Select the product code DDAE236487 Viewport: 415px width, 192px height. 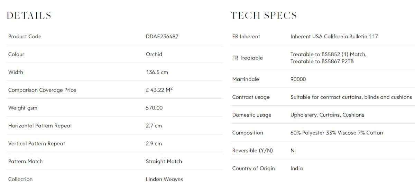pos(162,36)
